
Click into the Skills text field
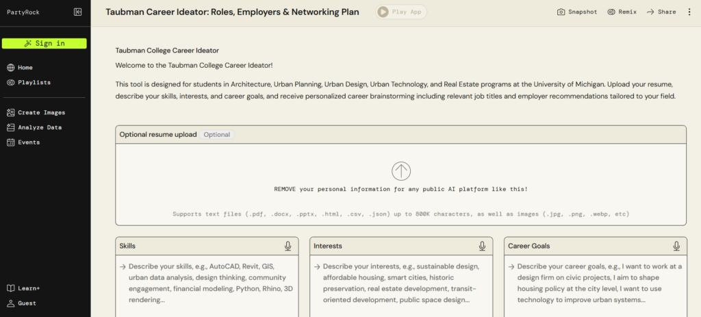click(x=206, y=281)
